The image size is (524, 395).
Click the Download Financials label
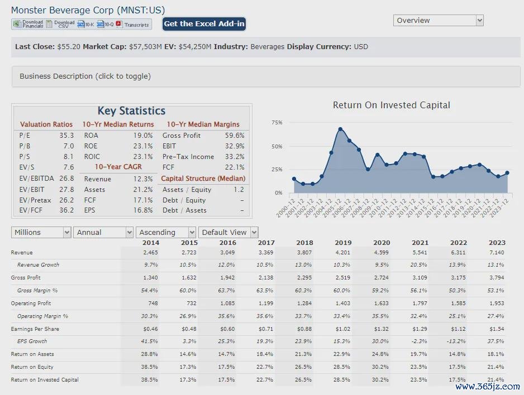pyautogui.click(x=33, y=24)
